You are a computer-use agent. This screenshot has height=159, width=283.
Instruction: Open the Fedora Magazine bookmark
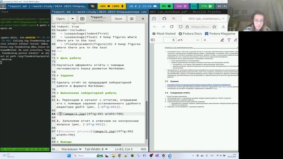pyautogui.click(x=220, y=34)
